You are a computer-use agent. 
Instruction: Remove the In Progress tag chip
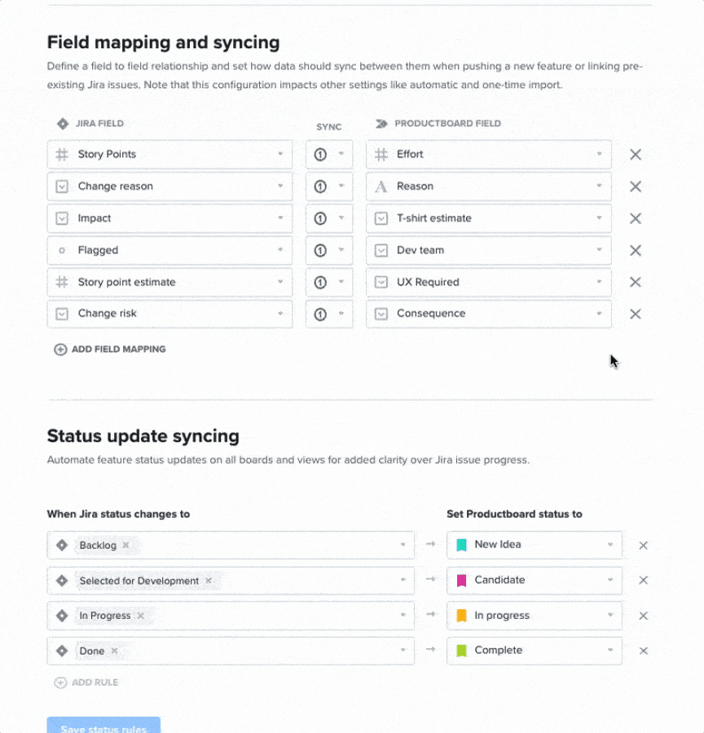click(140, 616)
